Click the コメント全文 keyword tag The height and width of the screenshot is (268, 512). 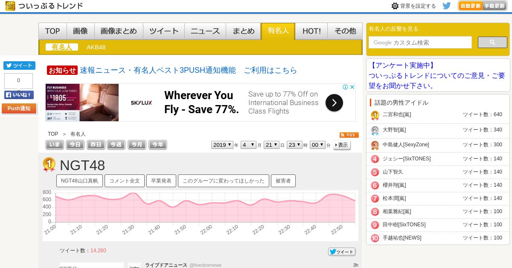(125, 181)
